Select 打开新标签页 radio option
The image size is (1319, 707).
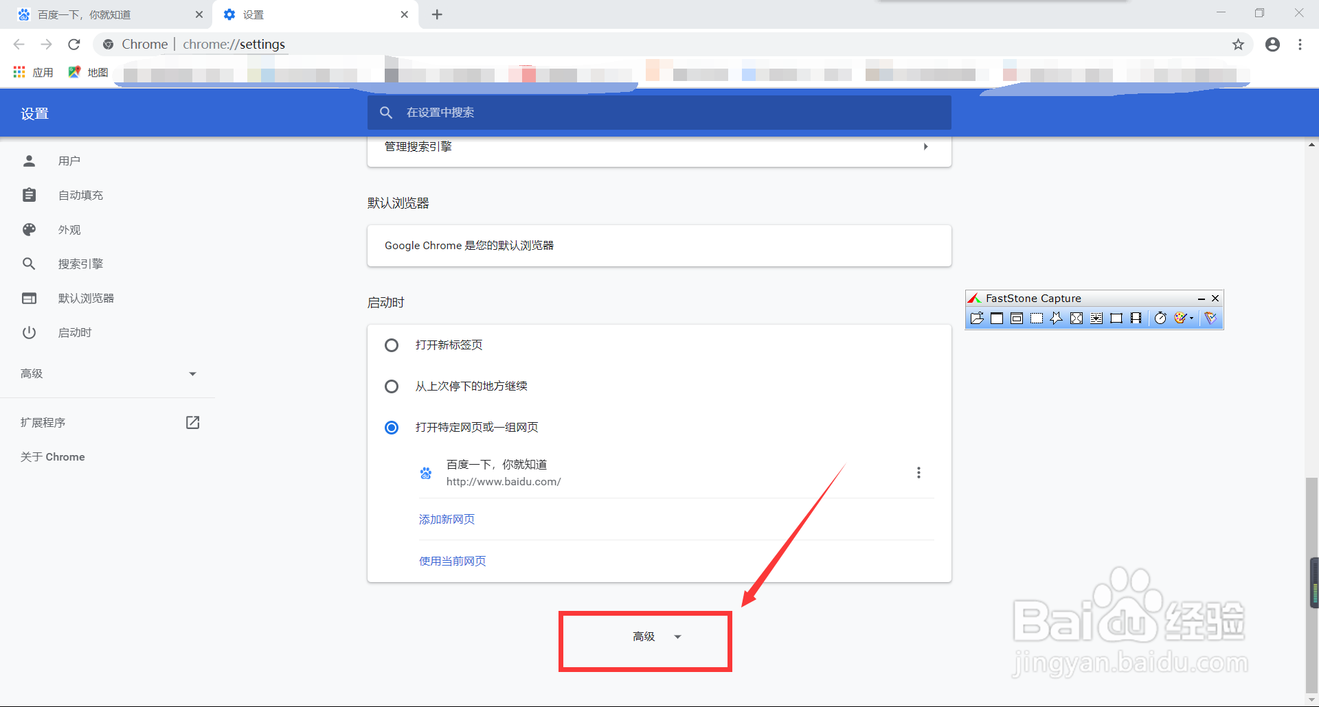392,345
